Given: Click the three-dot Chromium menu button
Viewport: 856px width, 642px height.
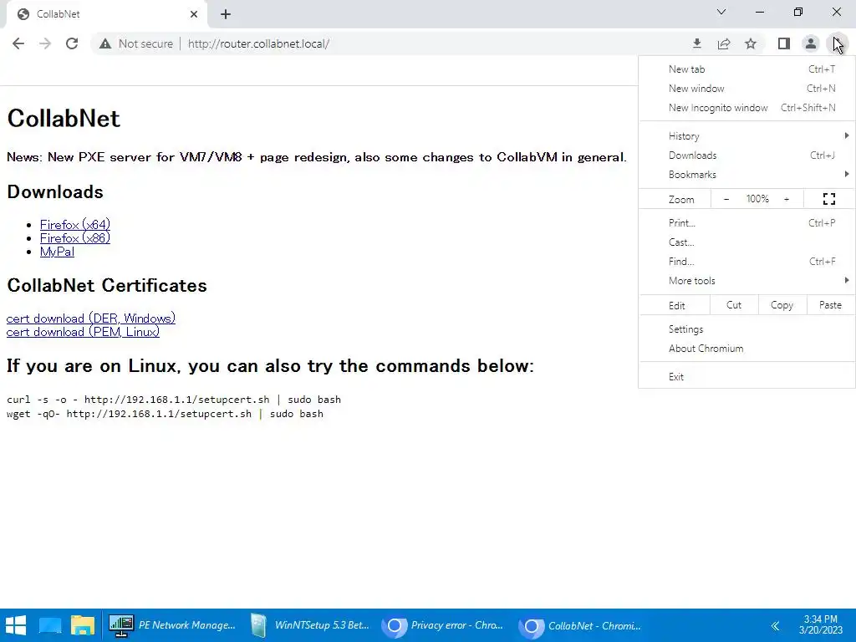Looking at the screenshot, I should (837, 43).
